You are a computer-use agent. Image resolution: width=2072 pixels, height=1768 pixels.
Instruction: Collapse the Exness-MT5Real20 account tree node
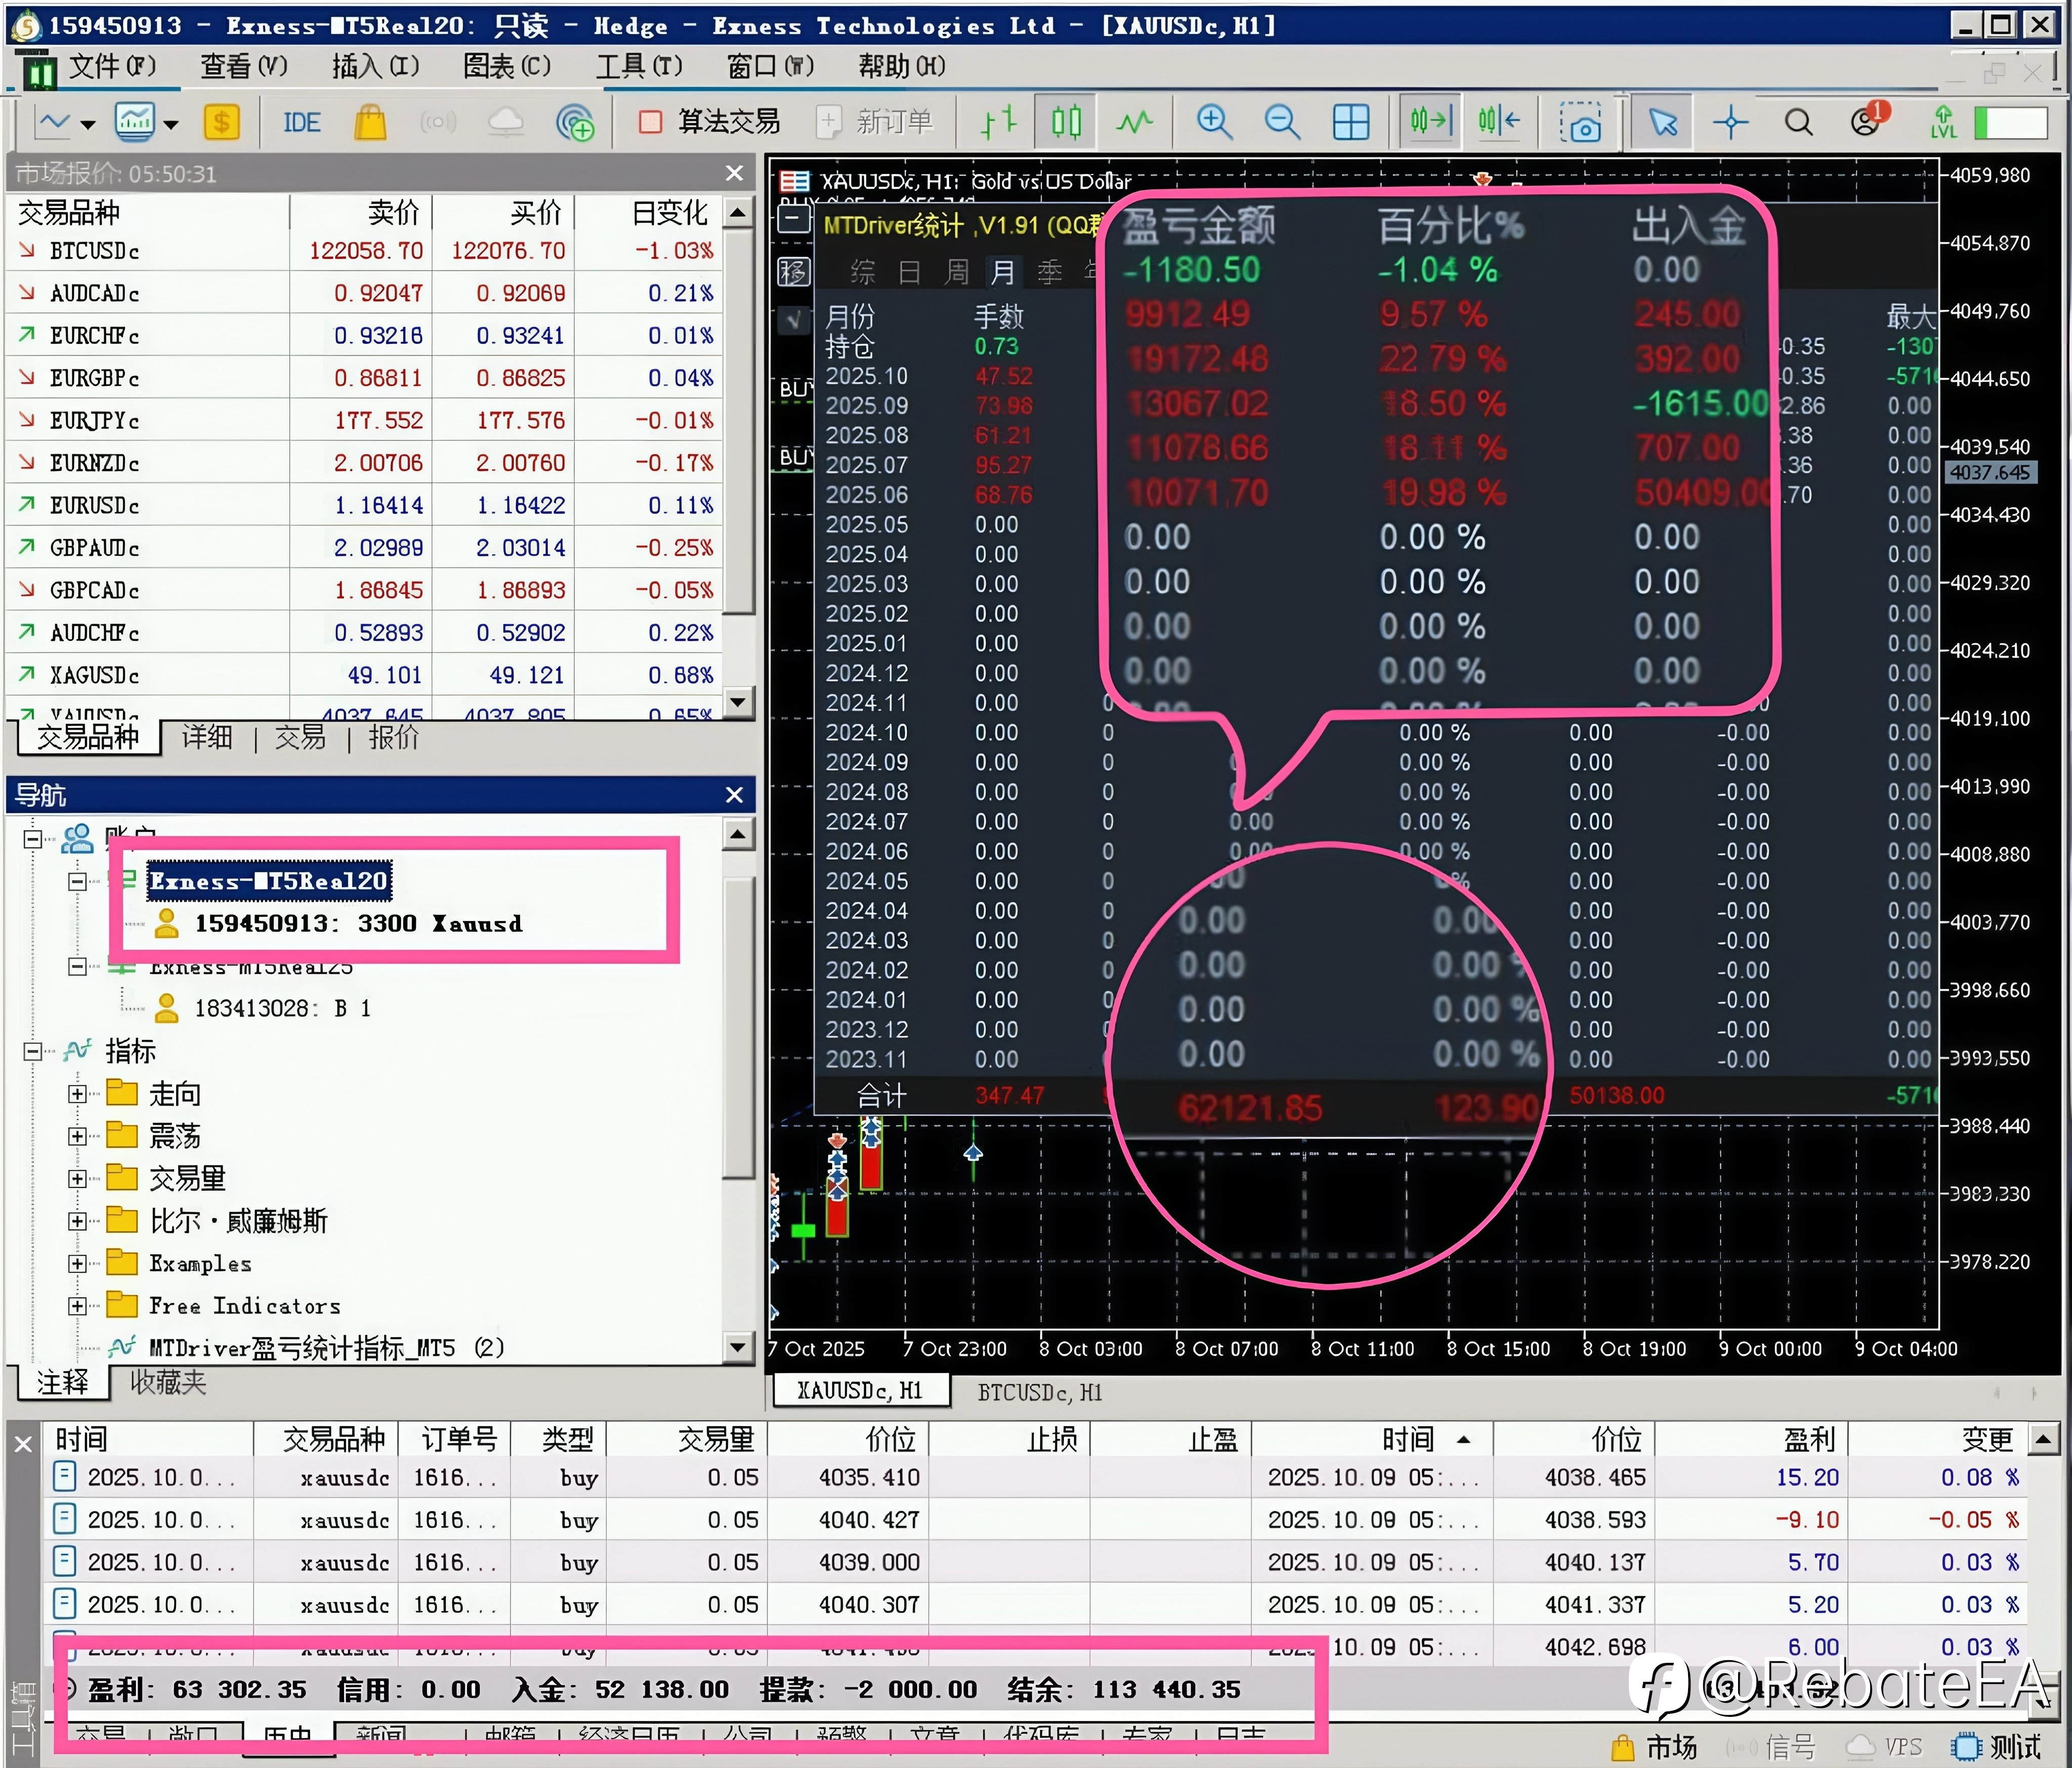(77, 881)
